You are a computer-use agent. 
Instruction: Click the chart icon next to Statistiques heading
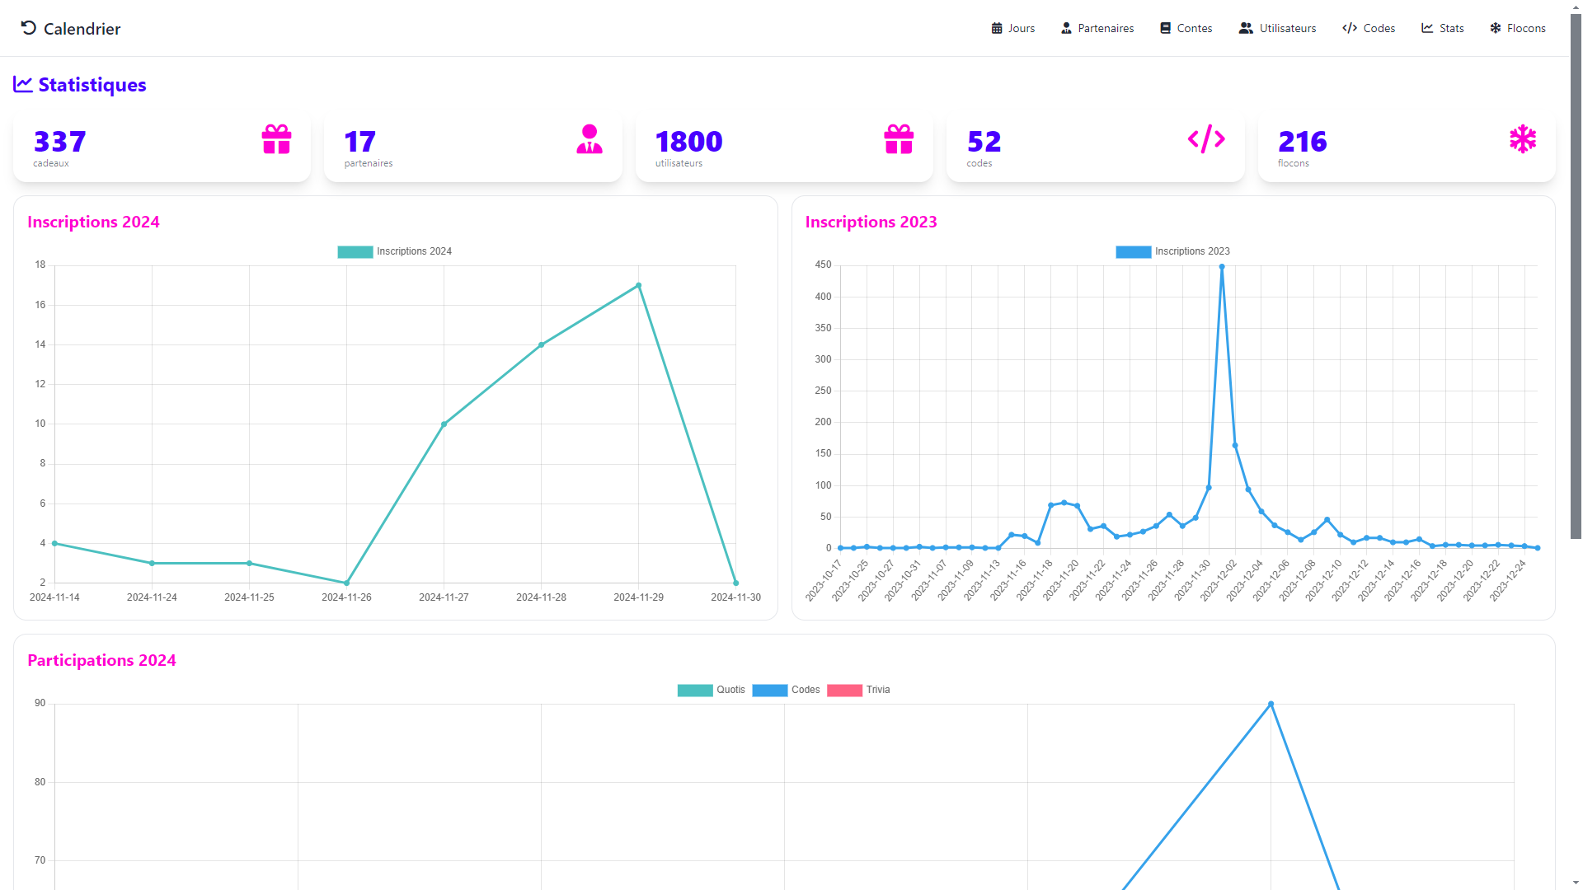(23, 84)
